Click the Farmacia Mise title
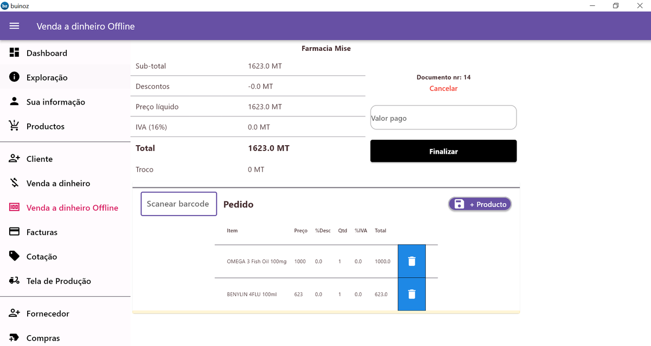 pos(326,48)
